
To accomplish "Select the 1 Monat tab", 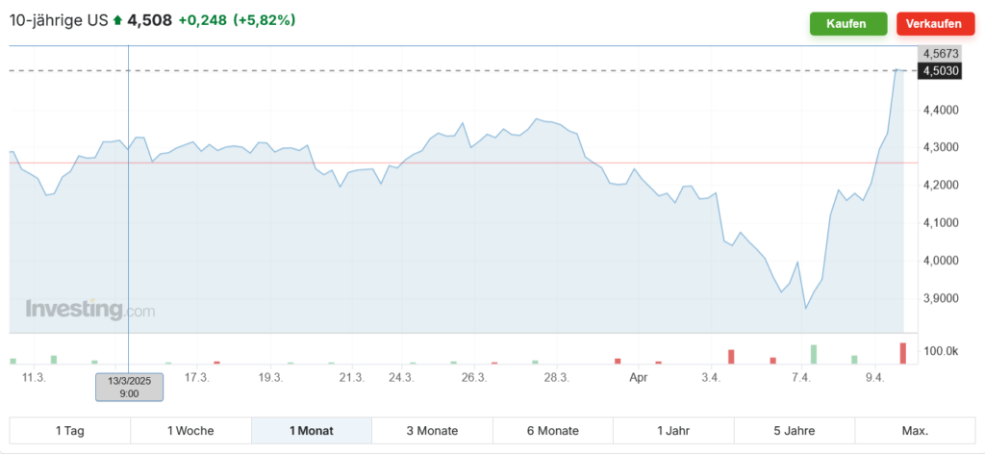I will pyautogui.click(x=312, y=431).
